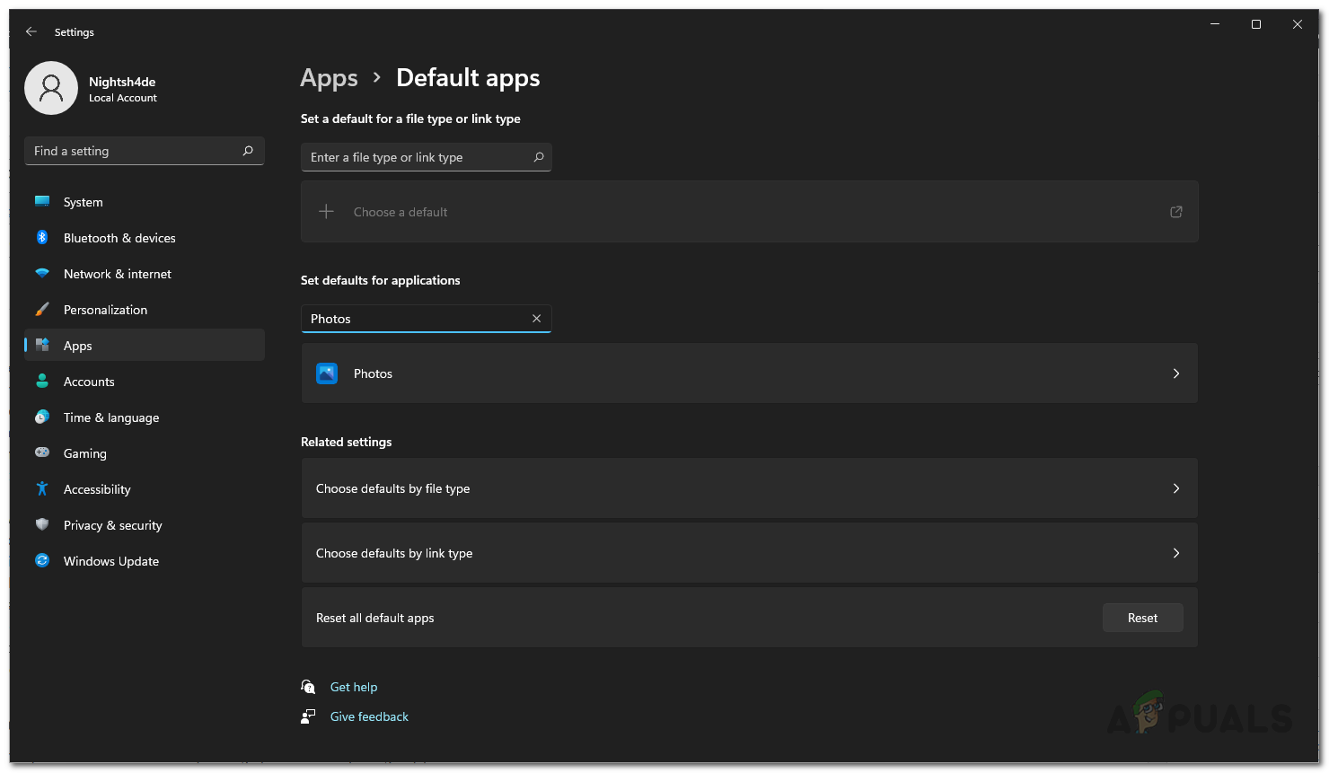The image size is (1329, 773).
Task: Click the open-external icon beside Choose a default
Action: [1175, 212]
